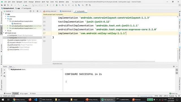Switch to activity_main.xml tab
Screen dimensions: 181x102
coord(51,11)
